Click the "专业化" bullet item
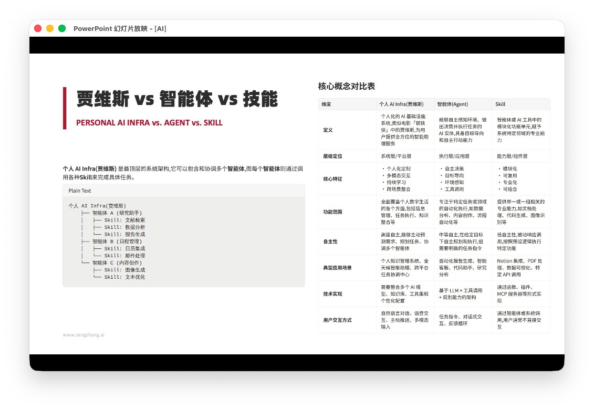This screenshot has height=410, width=594. (x=510, y=182)
